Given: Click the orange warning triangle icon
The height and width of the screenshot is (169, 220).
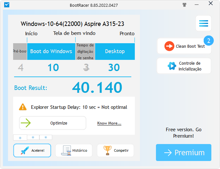Looking at the screenshot, I should [x=23, y=107].
